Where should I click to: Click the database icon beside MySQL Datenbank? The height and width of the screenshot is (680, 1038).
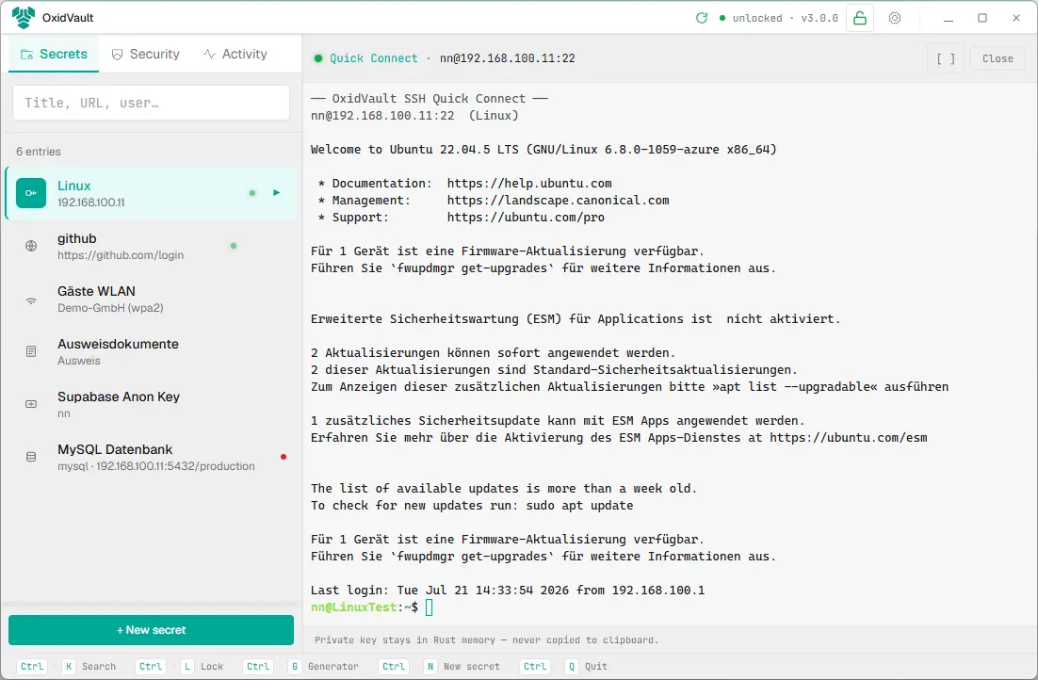[x=31, y=457]
